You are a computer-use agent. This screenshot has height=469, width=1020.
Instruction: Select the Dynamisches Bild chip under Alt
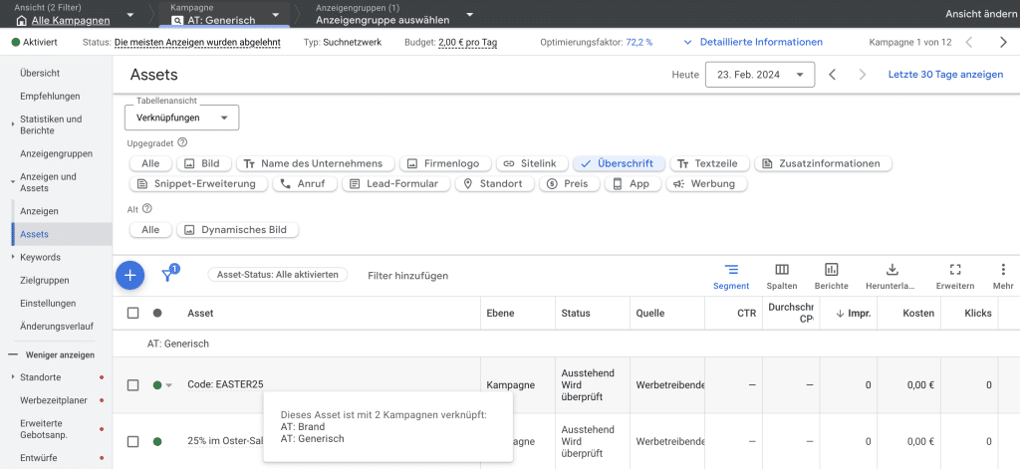[x=237, y=230]
